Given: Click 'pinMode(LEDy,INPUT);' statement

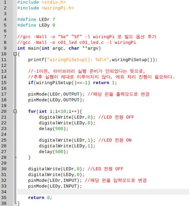Looking at the screenshot, I should pos(55,186).
